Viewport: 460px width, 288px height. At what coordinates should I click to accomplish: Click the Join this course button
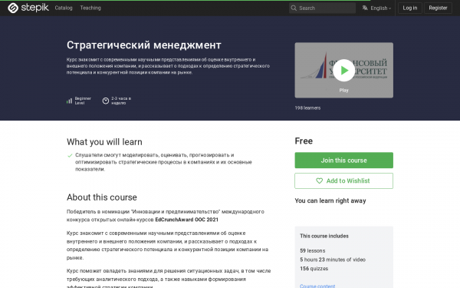pyautogui.click(x=343, y=161)
